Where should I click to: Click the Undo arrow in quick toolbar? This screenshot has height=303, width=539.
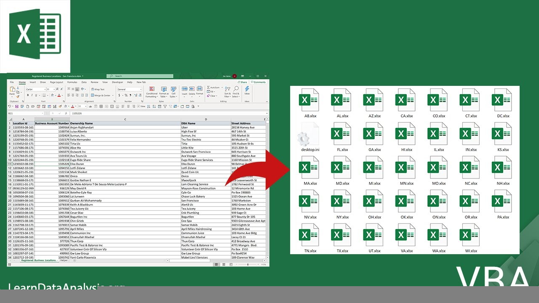click(10, 106)
